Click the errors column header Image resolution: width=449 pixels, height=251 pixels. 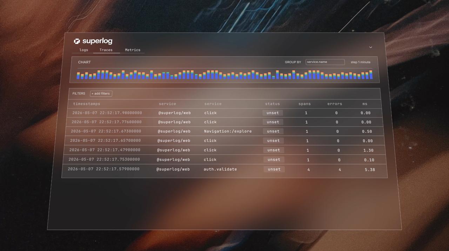[335, 104]
